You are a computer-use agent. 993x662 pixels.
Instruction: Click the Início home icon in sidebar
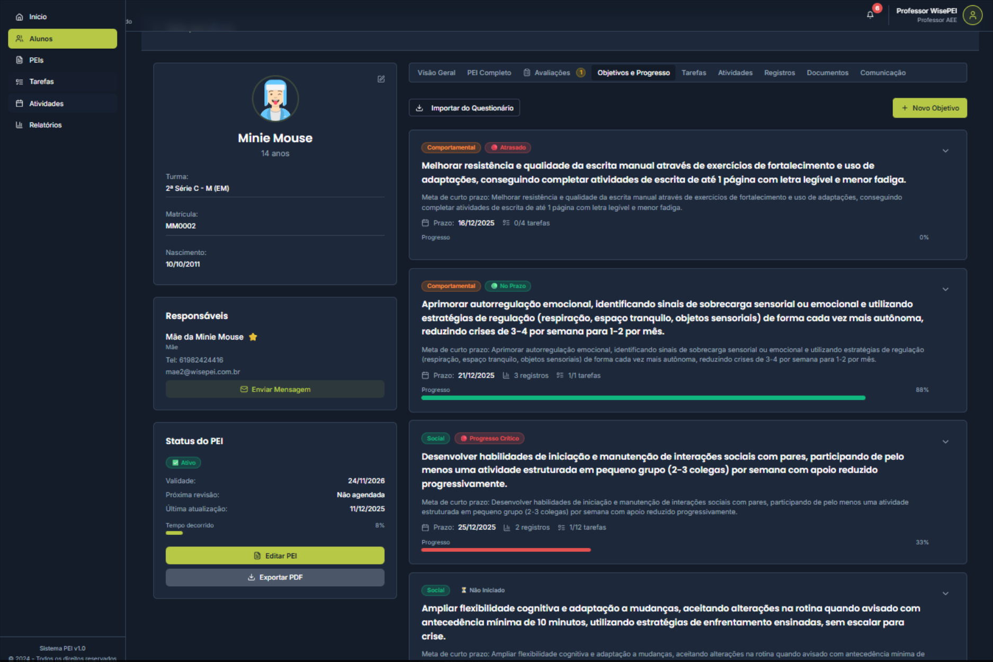point(20,17)
